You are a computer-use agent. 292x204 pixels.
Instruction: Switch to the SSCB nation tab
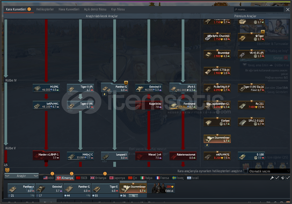coord(82,178)
